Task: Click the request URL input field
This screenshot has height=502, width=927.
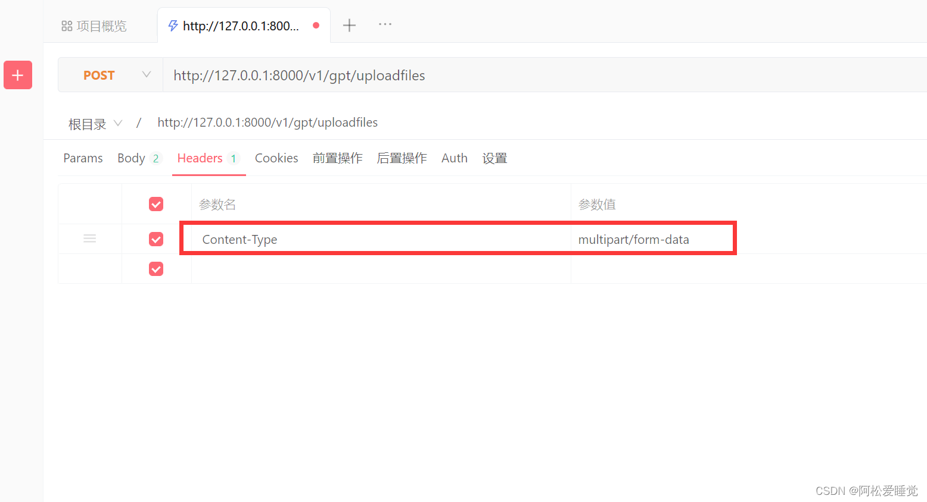Action: coord(545,75)
